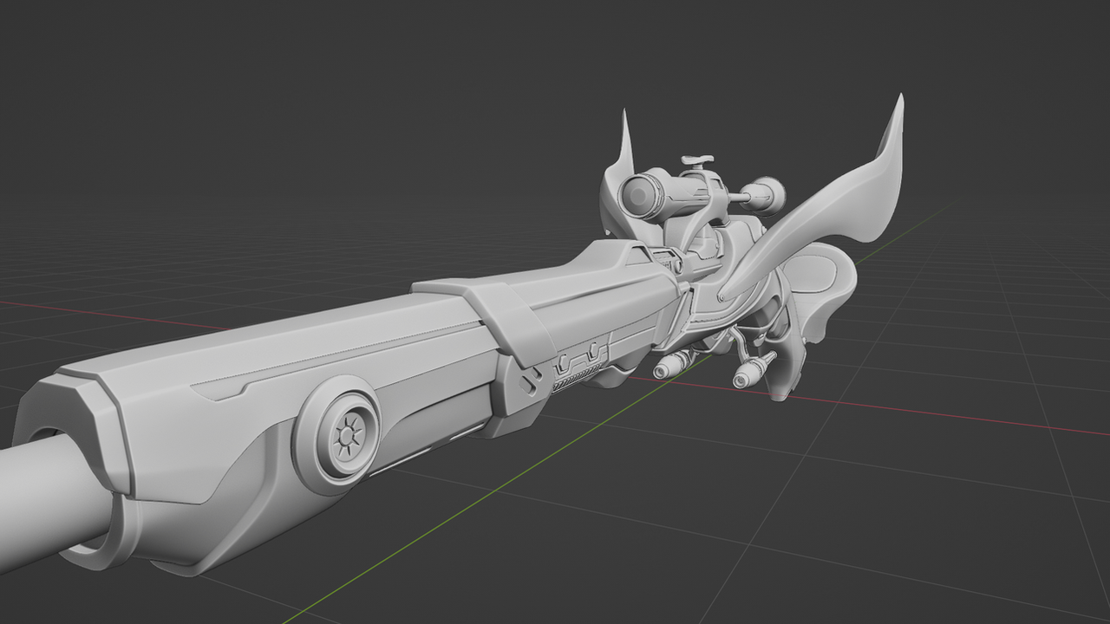Select the left canister under the receiver
The image size is (1110, 624).
673,365
